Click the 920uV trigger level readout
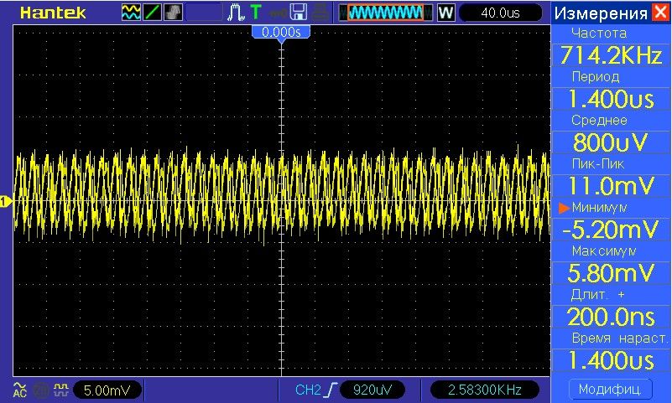The height and width of the screenshot is (403, 672). tap(372, 390)
